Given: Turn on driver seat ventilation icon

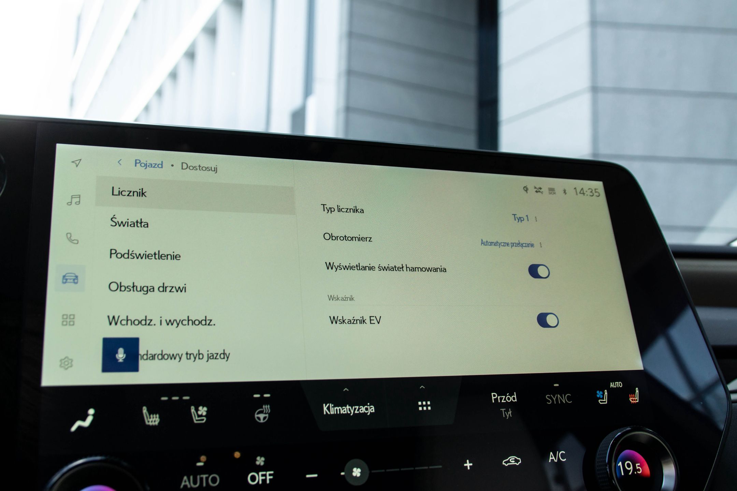Looking at the screenshot, I should (x=199, y=414).
